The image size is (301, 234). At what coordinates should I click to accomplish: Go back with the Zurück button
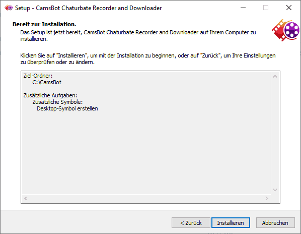pos(191,223)
